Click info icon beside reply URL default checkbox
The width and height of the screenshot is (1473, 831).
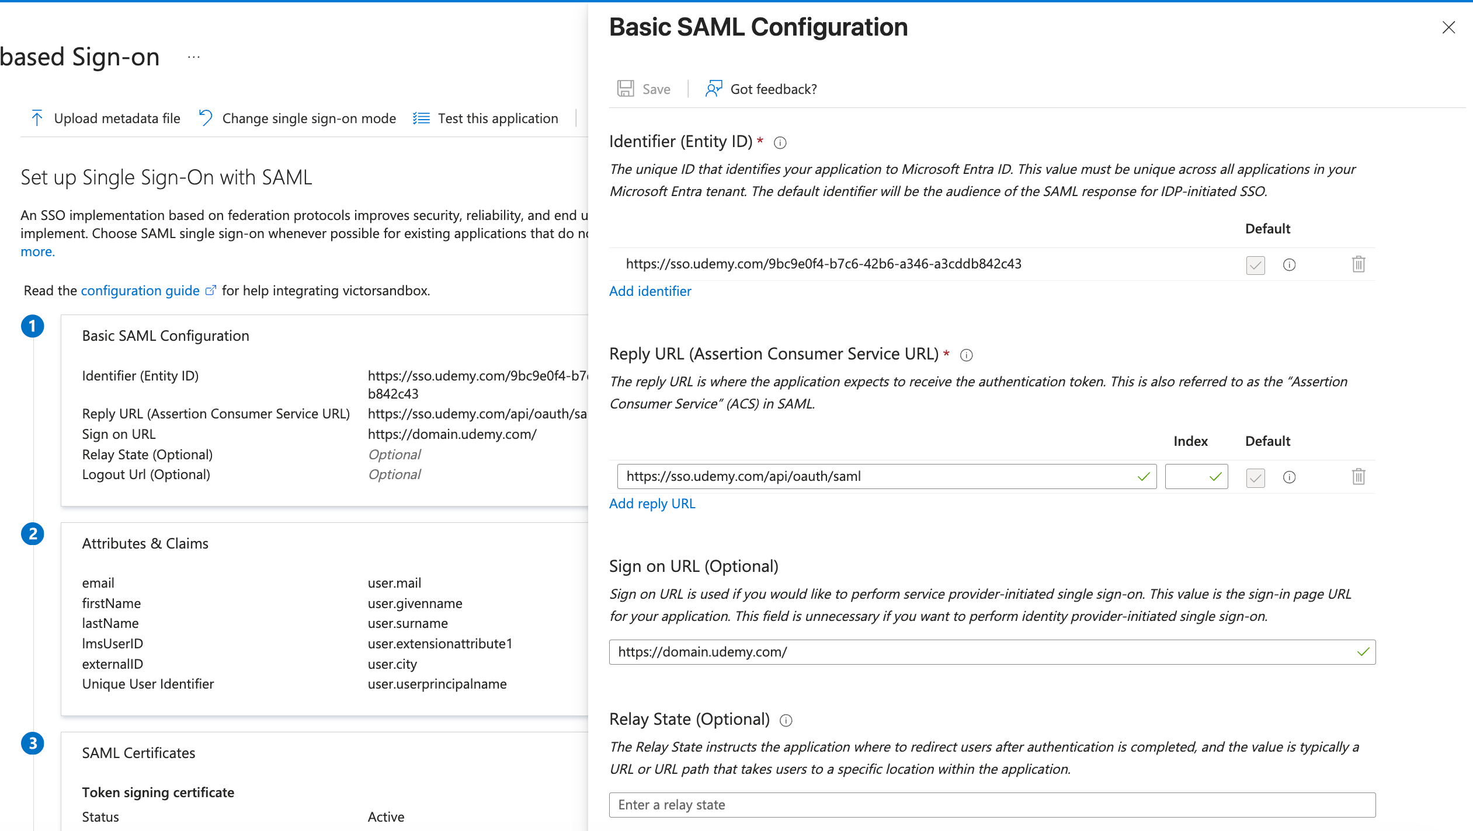[x=1289, y=477]
